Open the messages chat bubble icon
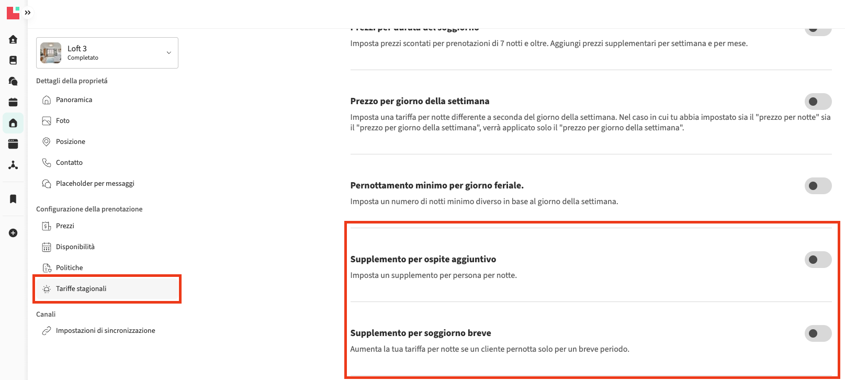Screen dimensions: 845x380 tap(13, 81)
